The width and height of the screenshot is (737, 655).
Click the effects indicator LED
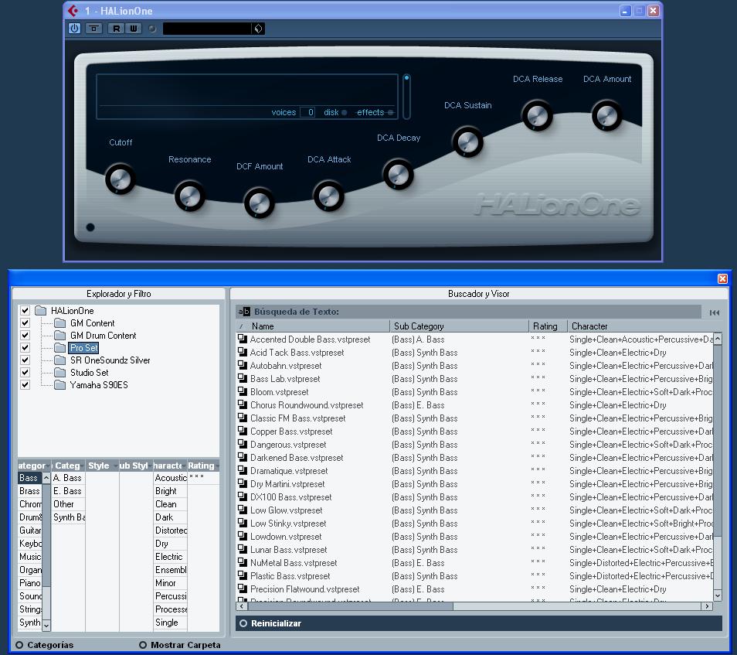coord(391,112)
